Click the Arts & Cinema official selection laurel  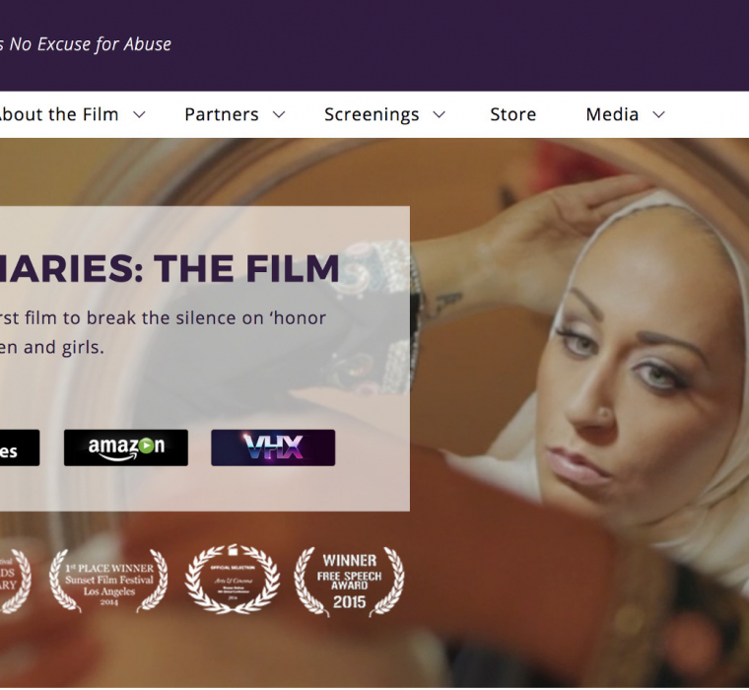(x=233, y=580)
